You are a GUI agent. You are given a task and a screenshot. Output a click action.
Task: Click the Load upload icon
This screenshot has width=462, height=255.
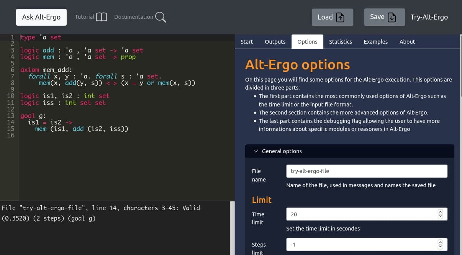pyautogui.click(x=340, y=18)
